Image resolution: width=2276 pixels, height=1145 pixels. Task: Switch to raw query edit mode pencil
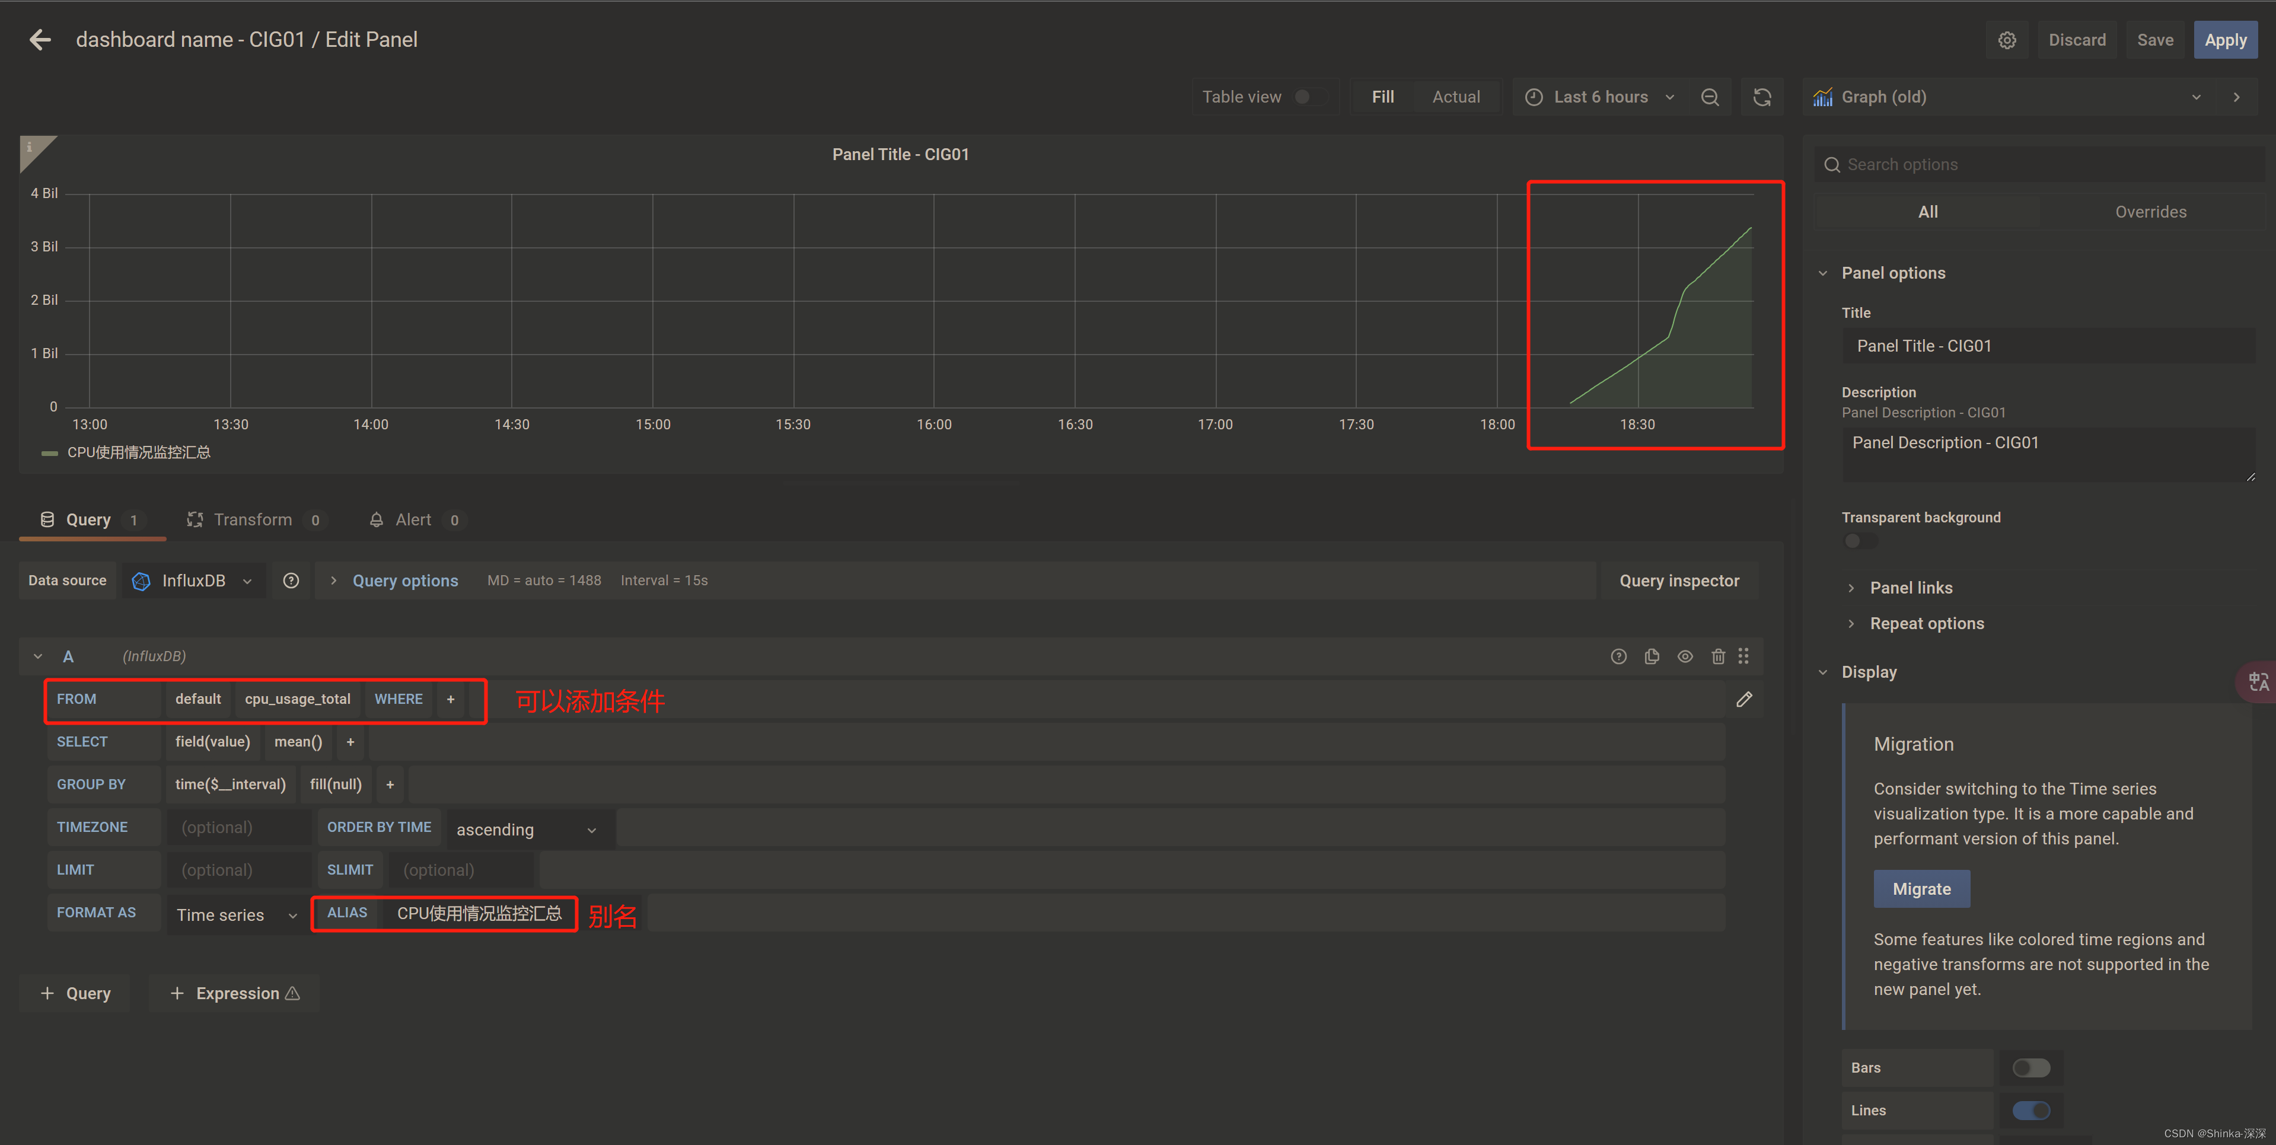click(1744, 700)
